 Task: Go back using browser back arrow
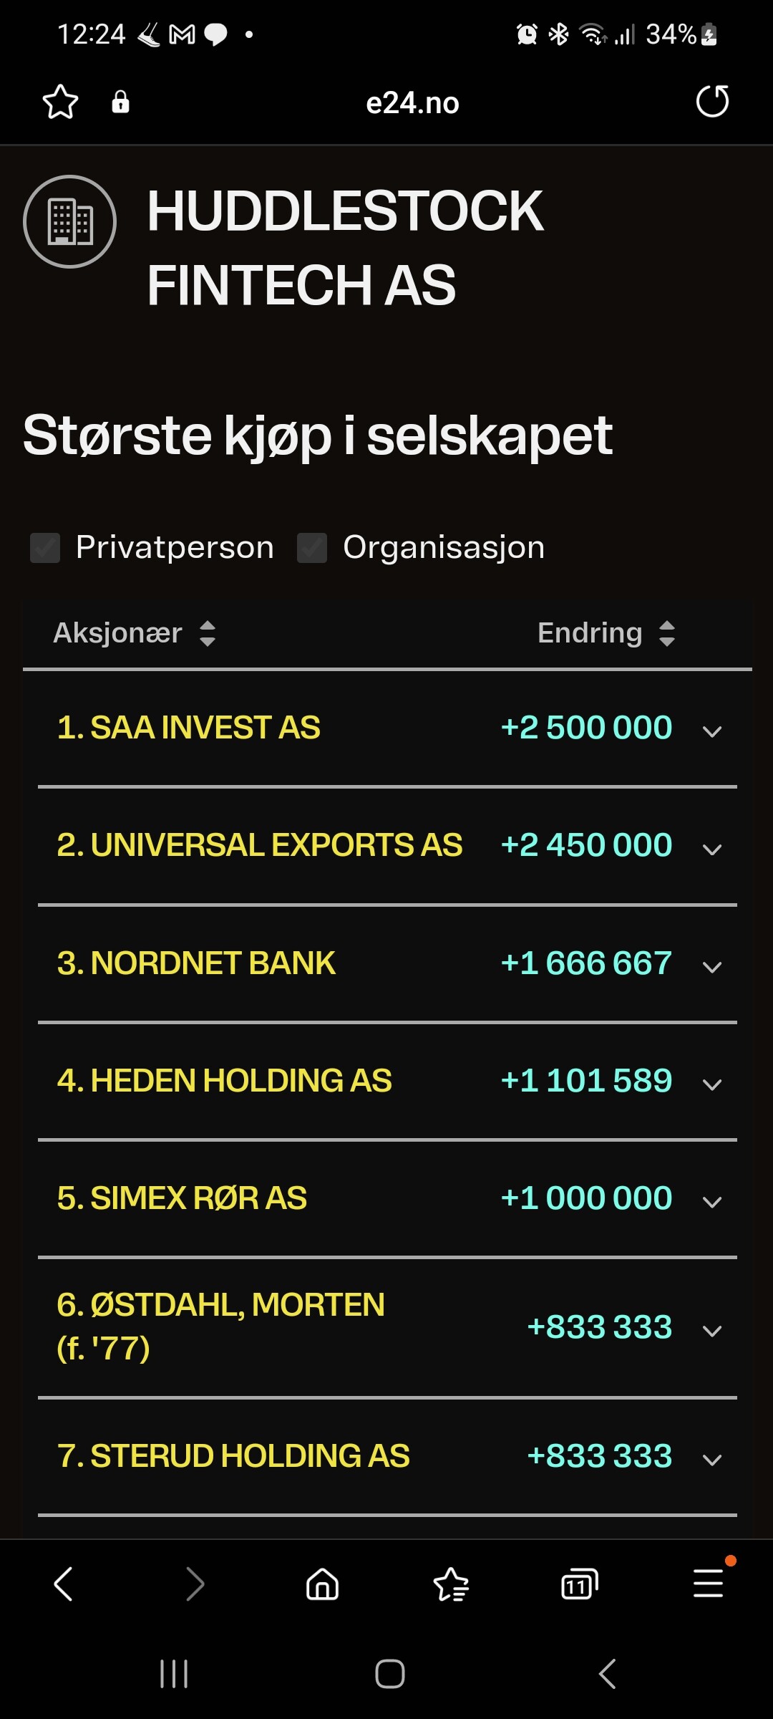pos(64,1584)
